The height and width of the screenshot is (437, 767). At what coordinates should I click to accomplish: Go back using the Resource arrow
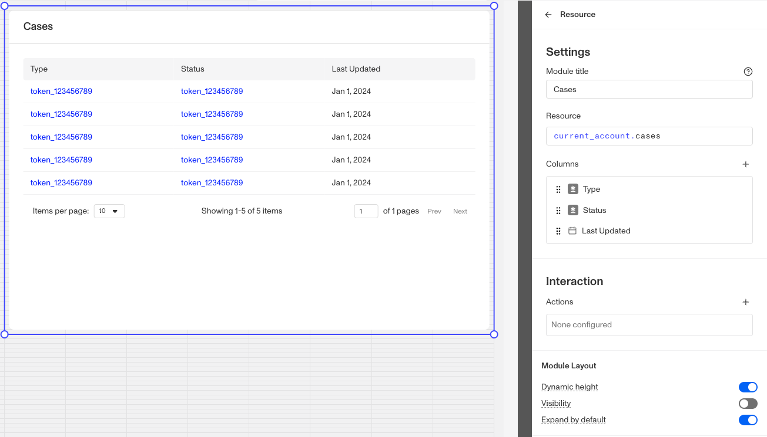(x=548, y=15)
